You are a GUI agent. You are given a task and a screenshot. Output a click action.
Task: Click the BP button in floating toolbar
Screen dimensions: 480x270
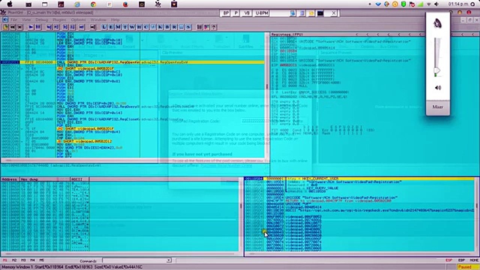(x=226, y=13)
